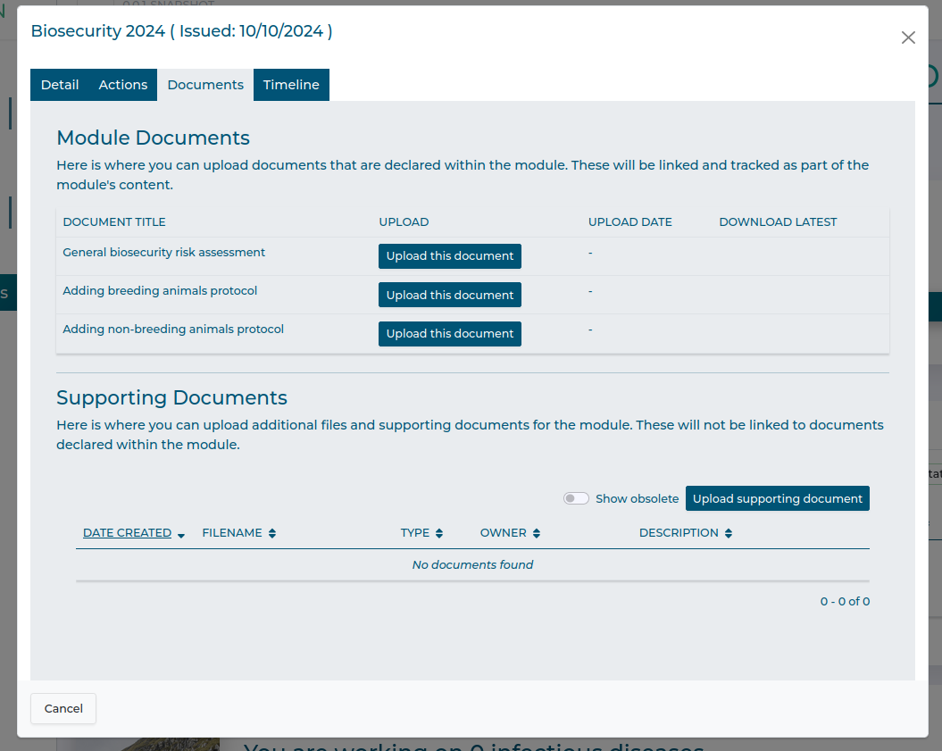Close the Biosecurity 2024 dialog with X
The height and width of the screenshot is (751, 942).
tap(908, 38)
